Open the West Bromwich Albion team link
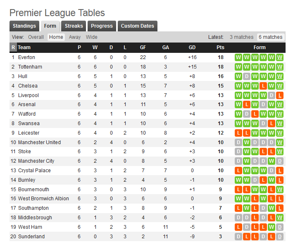 (43, 199)
